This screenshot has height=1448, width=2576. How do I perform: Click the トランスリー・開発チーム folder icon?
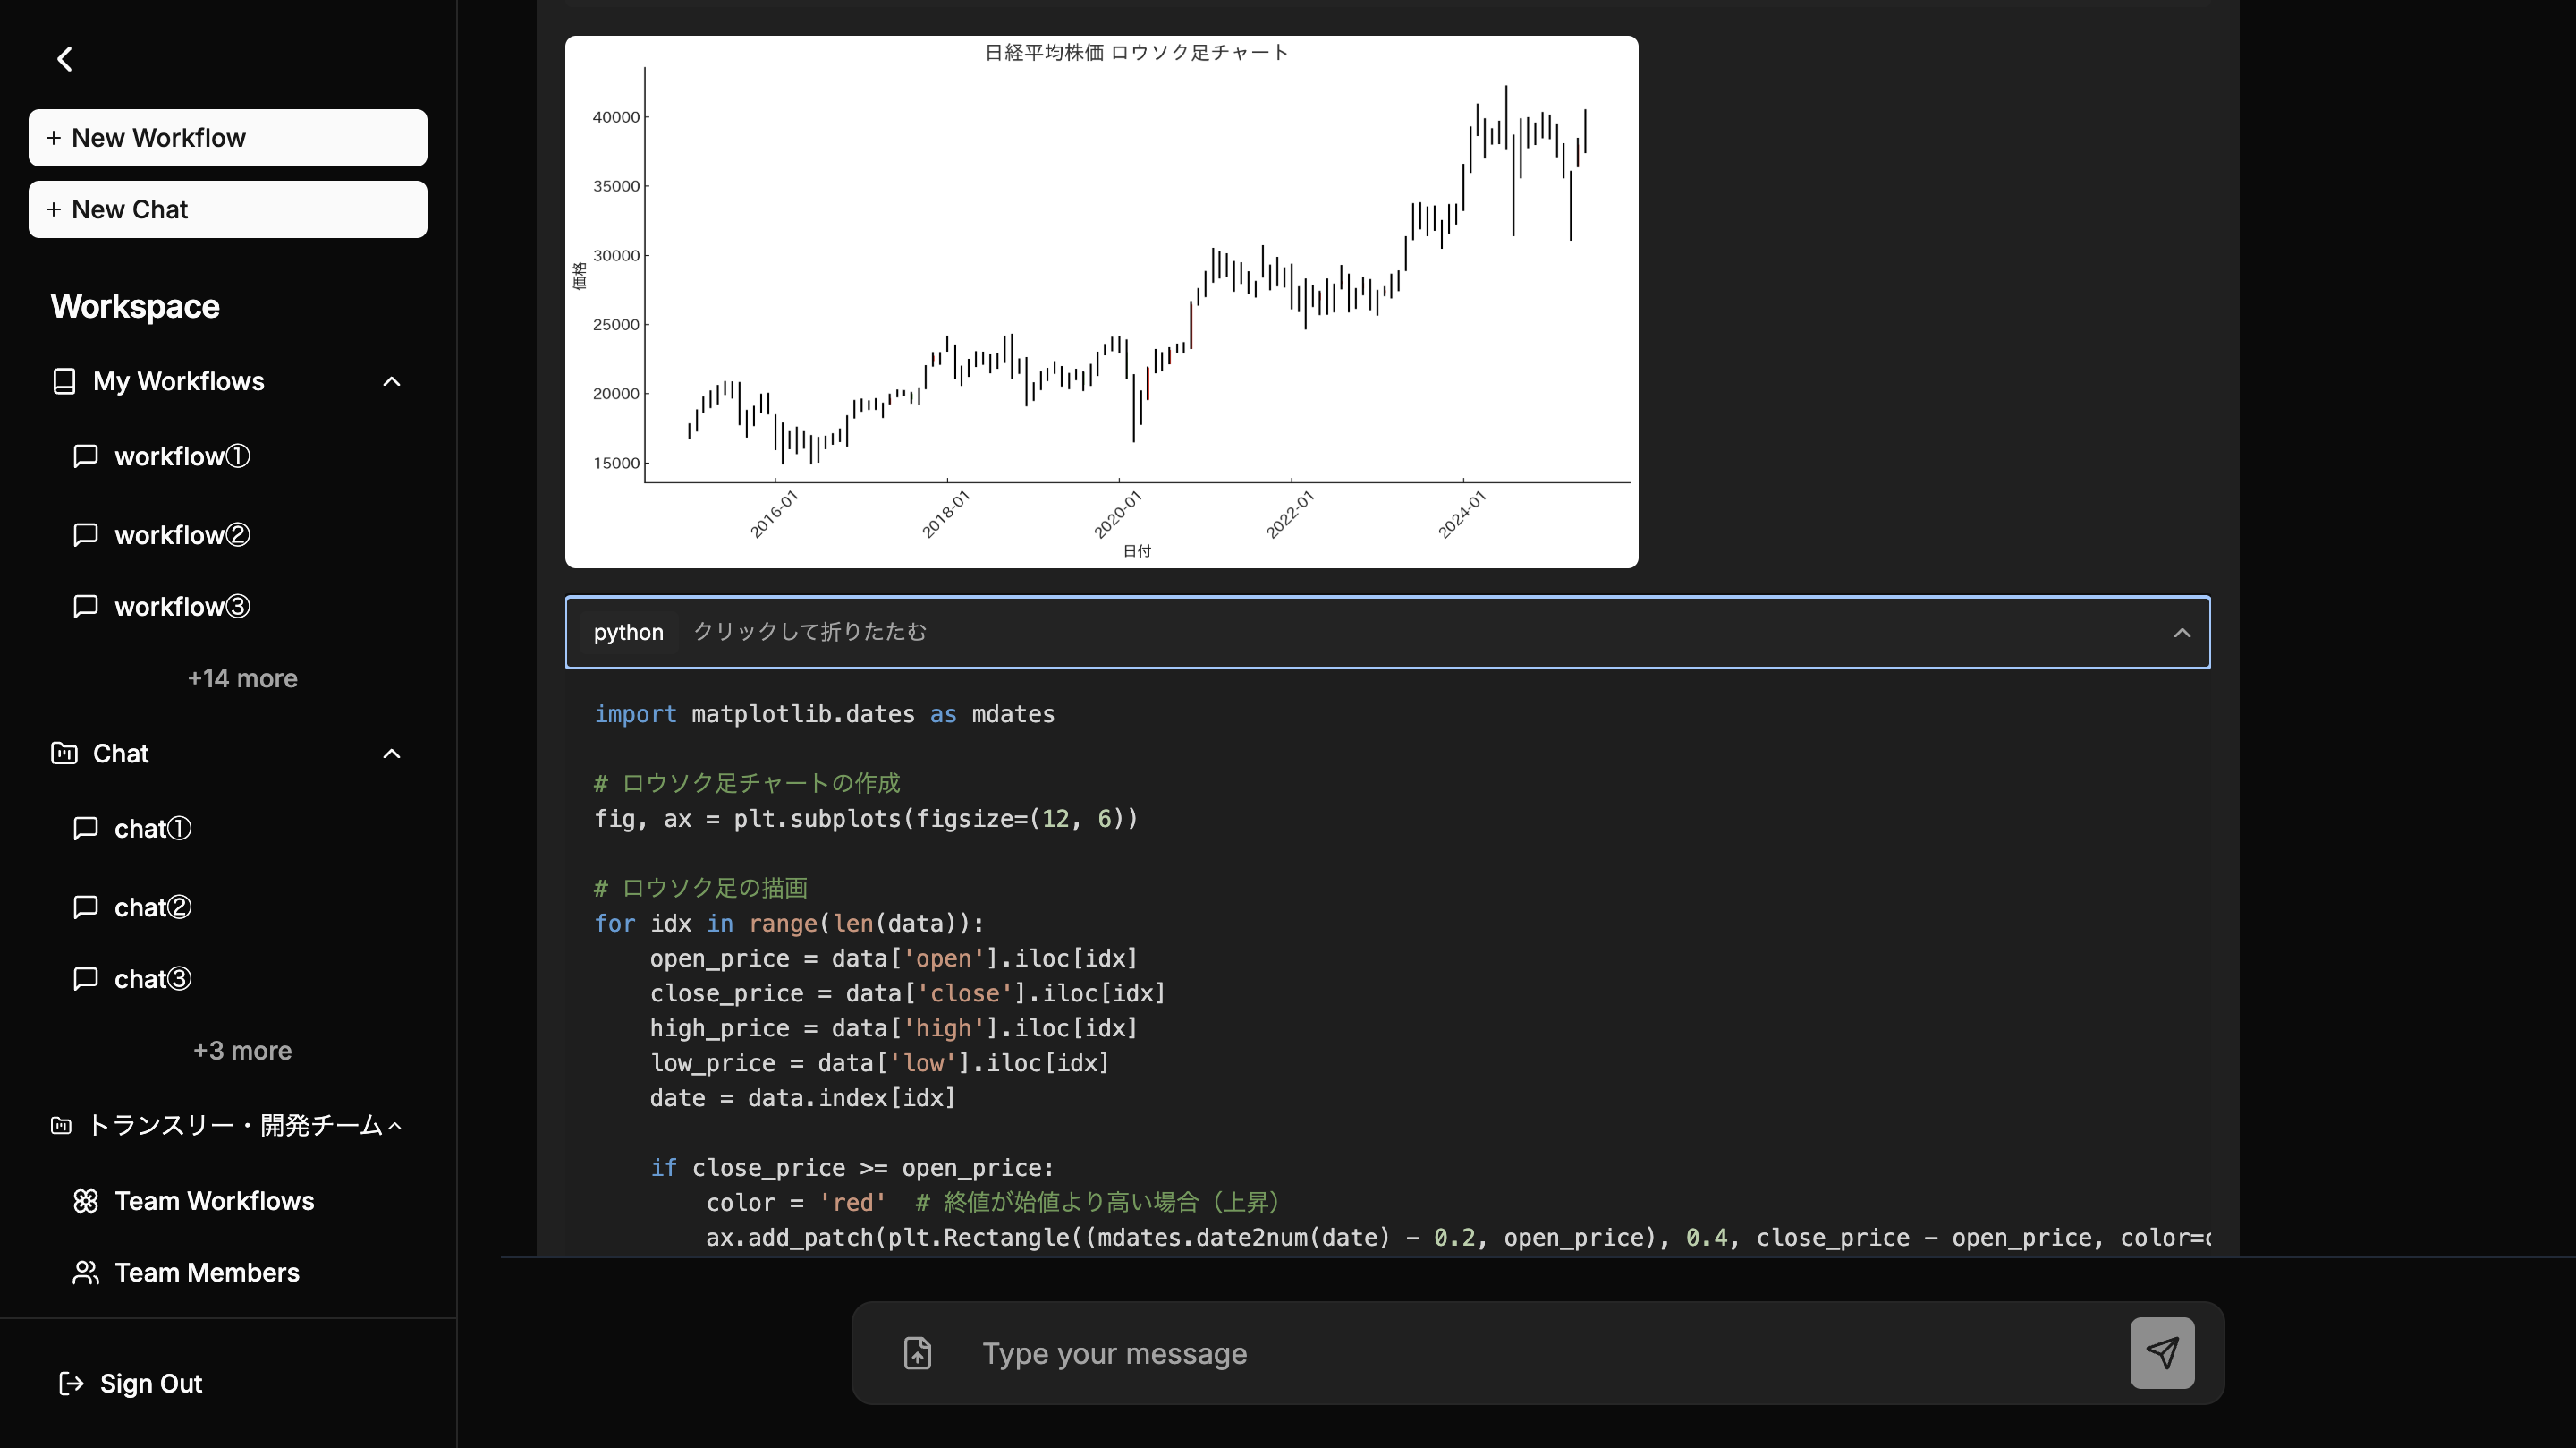(61, 1126)
